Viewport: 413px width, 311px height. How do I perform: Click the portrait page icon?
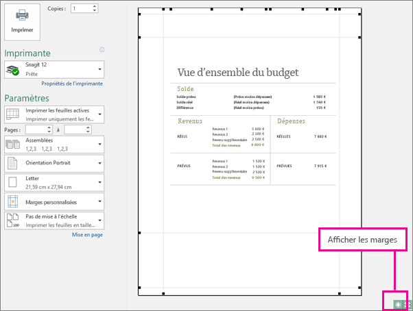(x=12, y=163)
